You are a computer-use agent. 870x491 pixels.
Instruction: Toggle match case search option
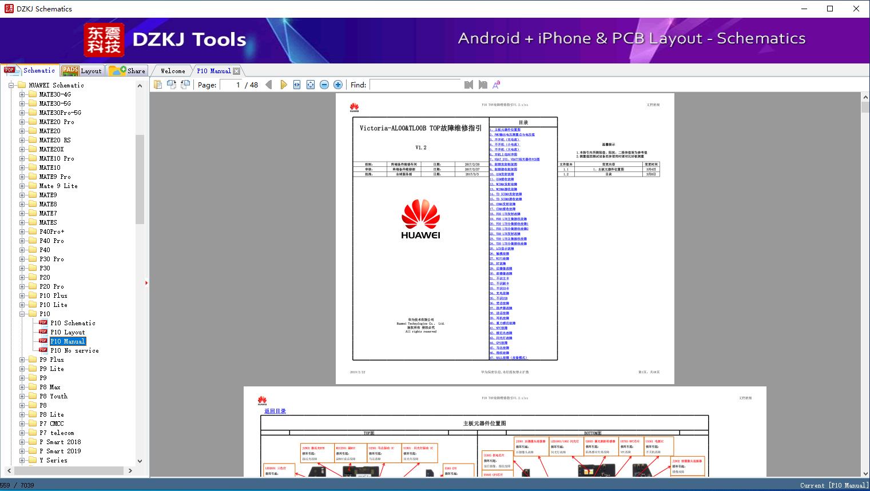pyautogui.click(x=496, y=85)
